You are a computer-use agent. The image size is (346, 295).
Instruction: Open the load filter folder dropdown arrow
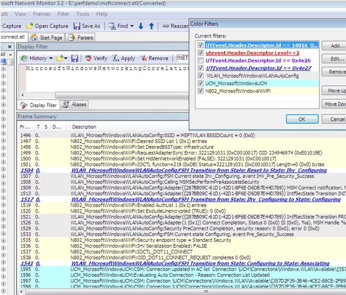tap(65, 58)
